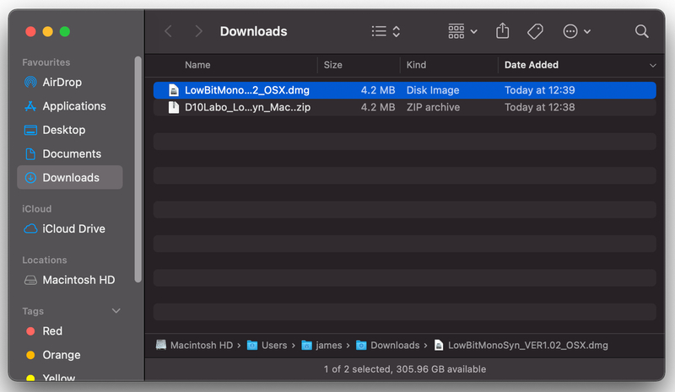Image resolution: width=675 pixels, height=392 pixels.
Task: Click LowBitMonoSyn_VER1.02_OSX.dmg in the path bar
Action: (x=521, y=345)
